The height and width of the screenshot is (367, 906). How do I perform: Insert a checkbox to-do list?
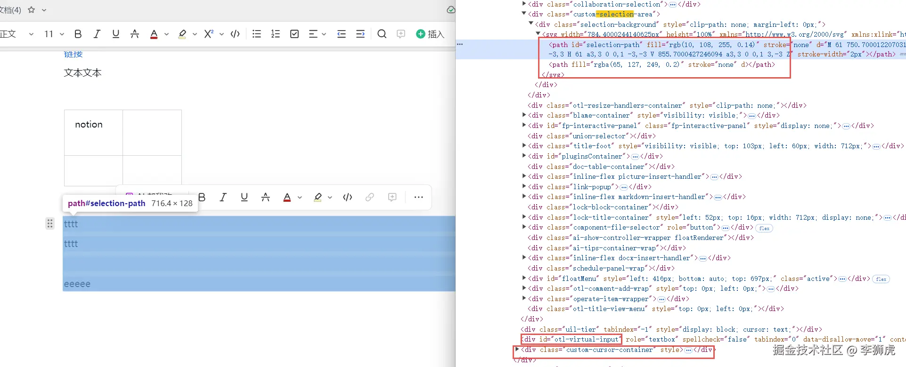(x=294, y=34)
